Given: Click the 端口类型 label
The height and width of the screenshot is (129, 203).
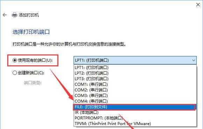Looking at the screenshot, I should click(x=32, y=83).
